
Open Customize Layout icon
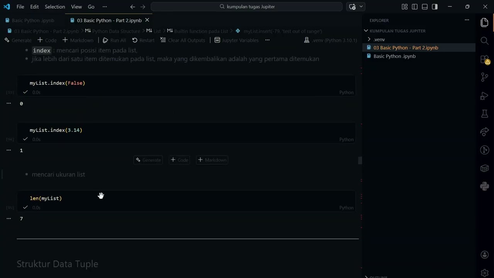click(x=404, y=7)
